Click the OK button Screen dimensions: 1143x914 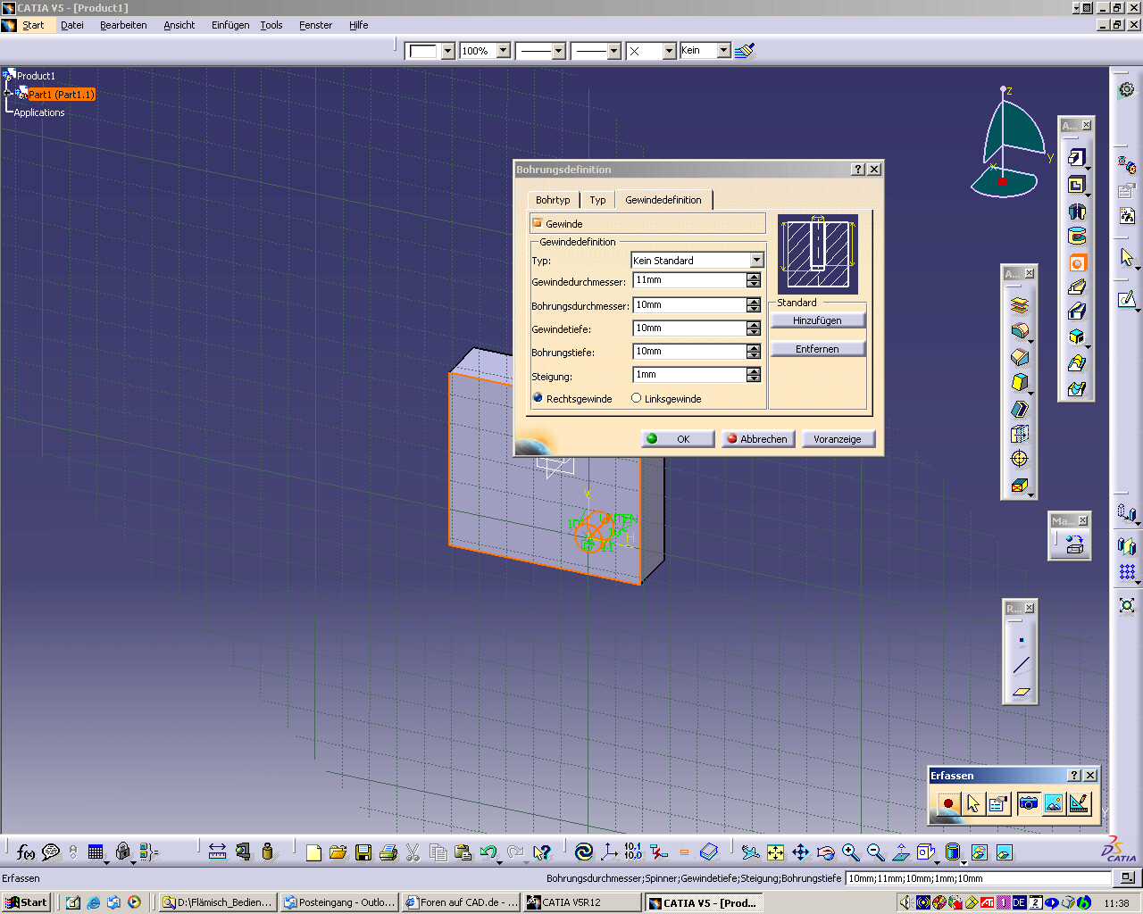tap(678, 438)
